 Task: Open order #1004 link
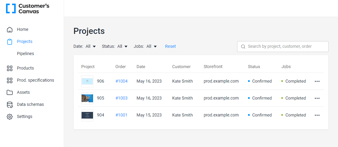(121, 81)
